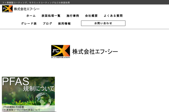Open 会社概要 page
The height and width of the screenshot is (112, 169).
pyautogui.click(x=91, y=16)
